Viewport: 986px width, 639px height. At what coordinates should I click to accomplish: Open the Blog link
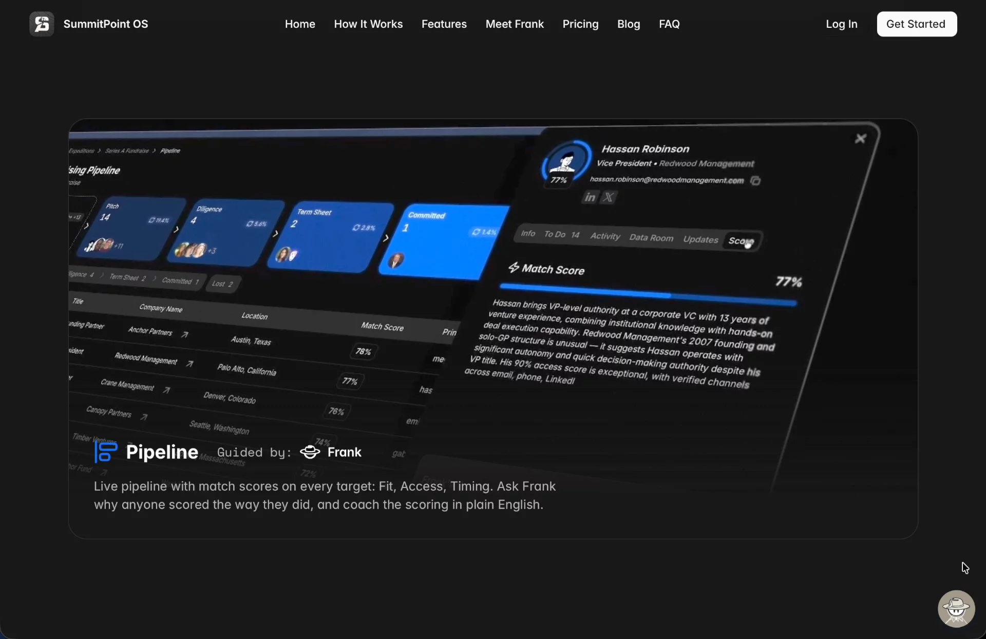click(629, 24)
